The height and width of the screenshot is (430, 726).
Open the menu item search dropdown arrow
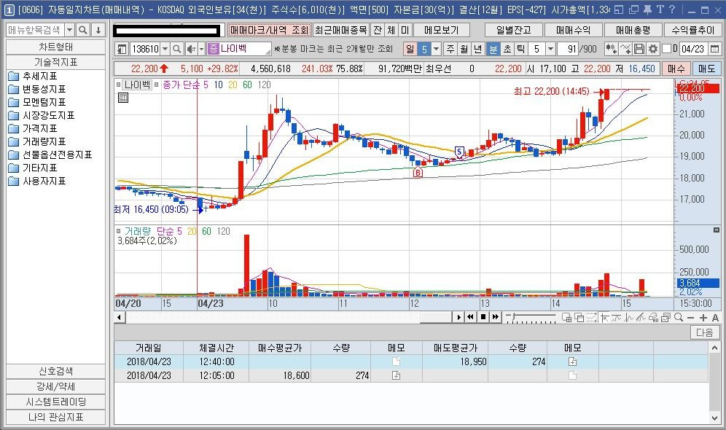point(69,30)
